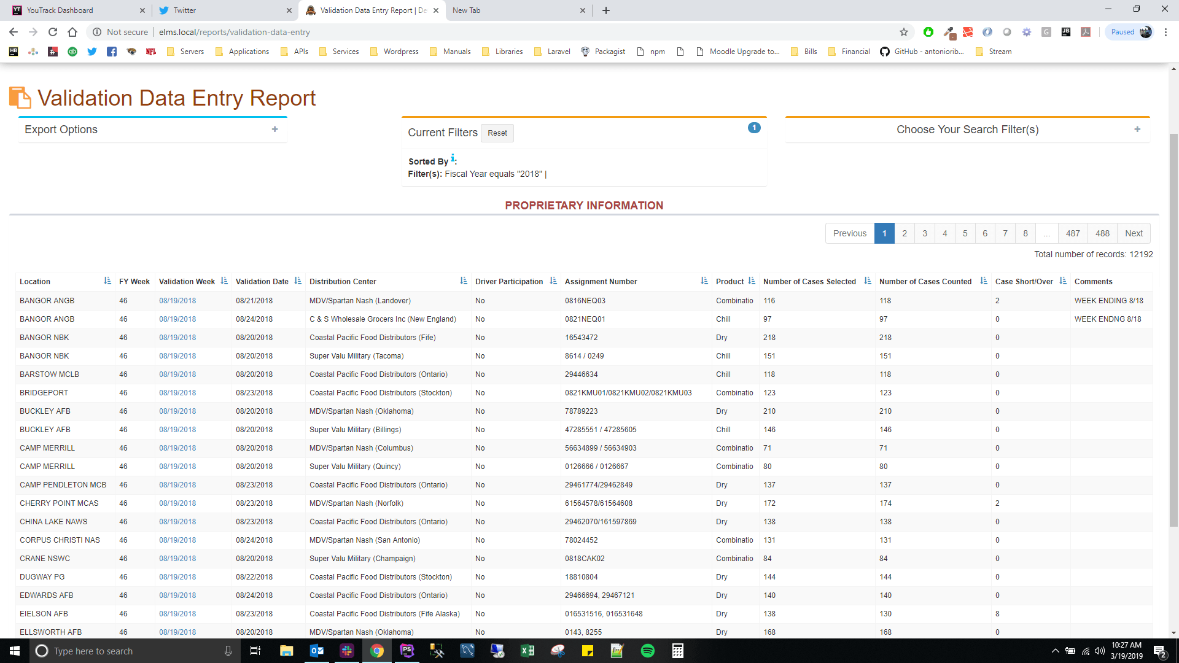Image resolution: width=1179 pixels, height=663 pixels.
Task: Sort by Number of Cases Selected icon
Action: (x=868, y=281)
